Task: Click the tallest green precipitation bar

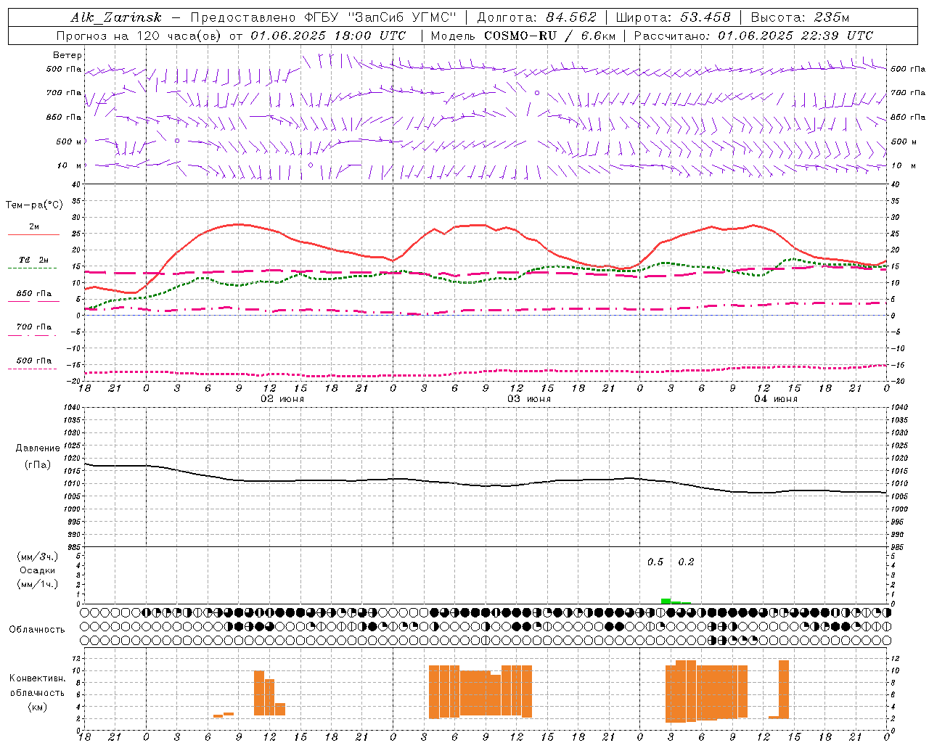Action: [666, 601]
